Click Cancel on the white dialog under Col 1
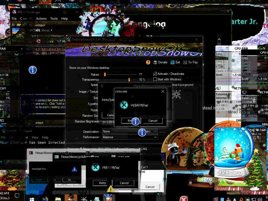The height and width of the screenshot is (201, 268). [x=150, y=187]
